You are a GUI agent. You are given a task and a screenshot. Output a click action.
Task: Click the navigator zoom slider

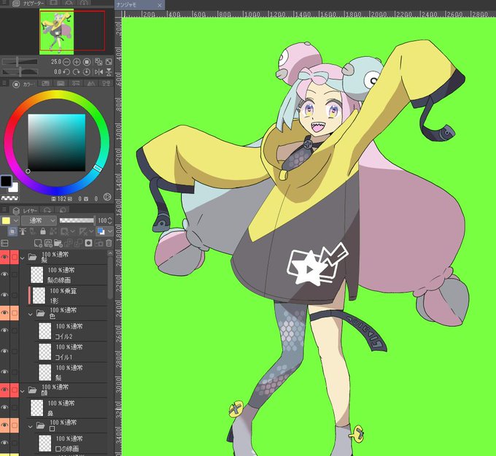click(20, 62)
